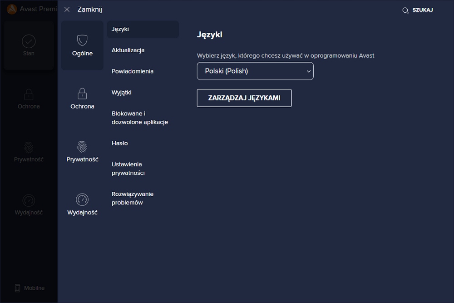The width and height of the screenshot is (454, 303).
Task: Open the Ochrona padlock icon in settings
Action: 82,94
